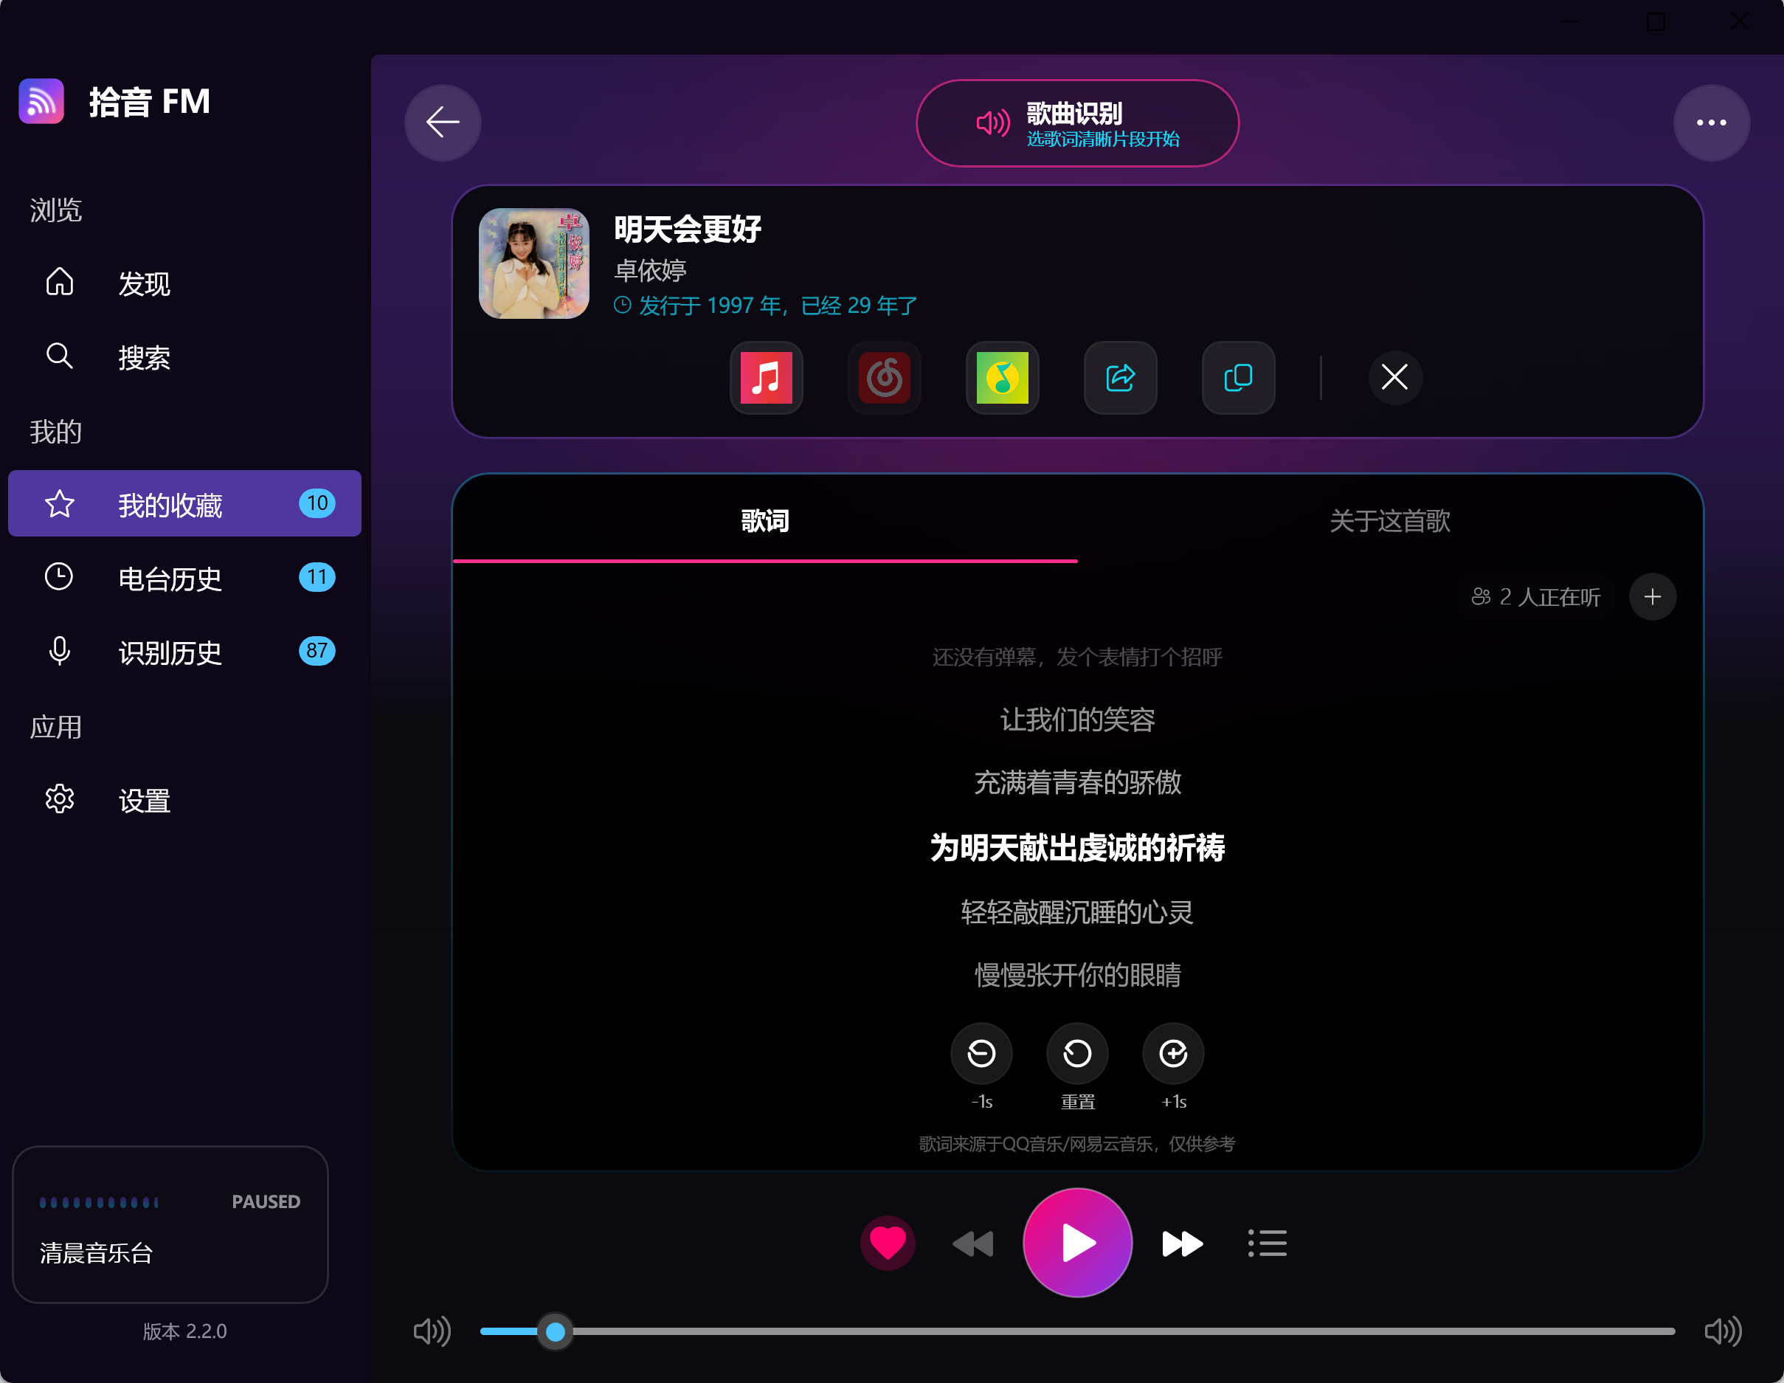The image size is (1784, 1383).
Task: Click the artist name 卓依婷
Action: point(650,270)
